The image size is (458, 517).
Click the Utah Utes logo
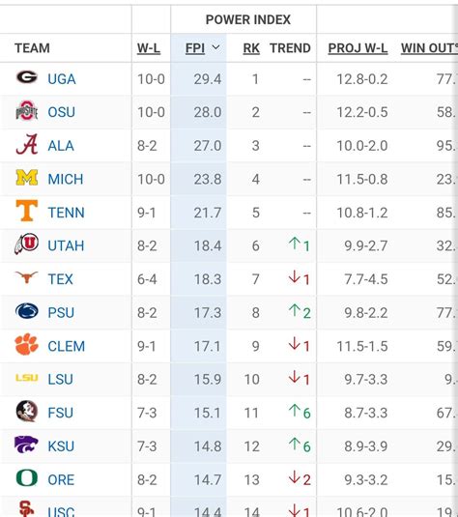tap(27, 244)
